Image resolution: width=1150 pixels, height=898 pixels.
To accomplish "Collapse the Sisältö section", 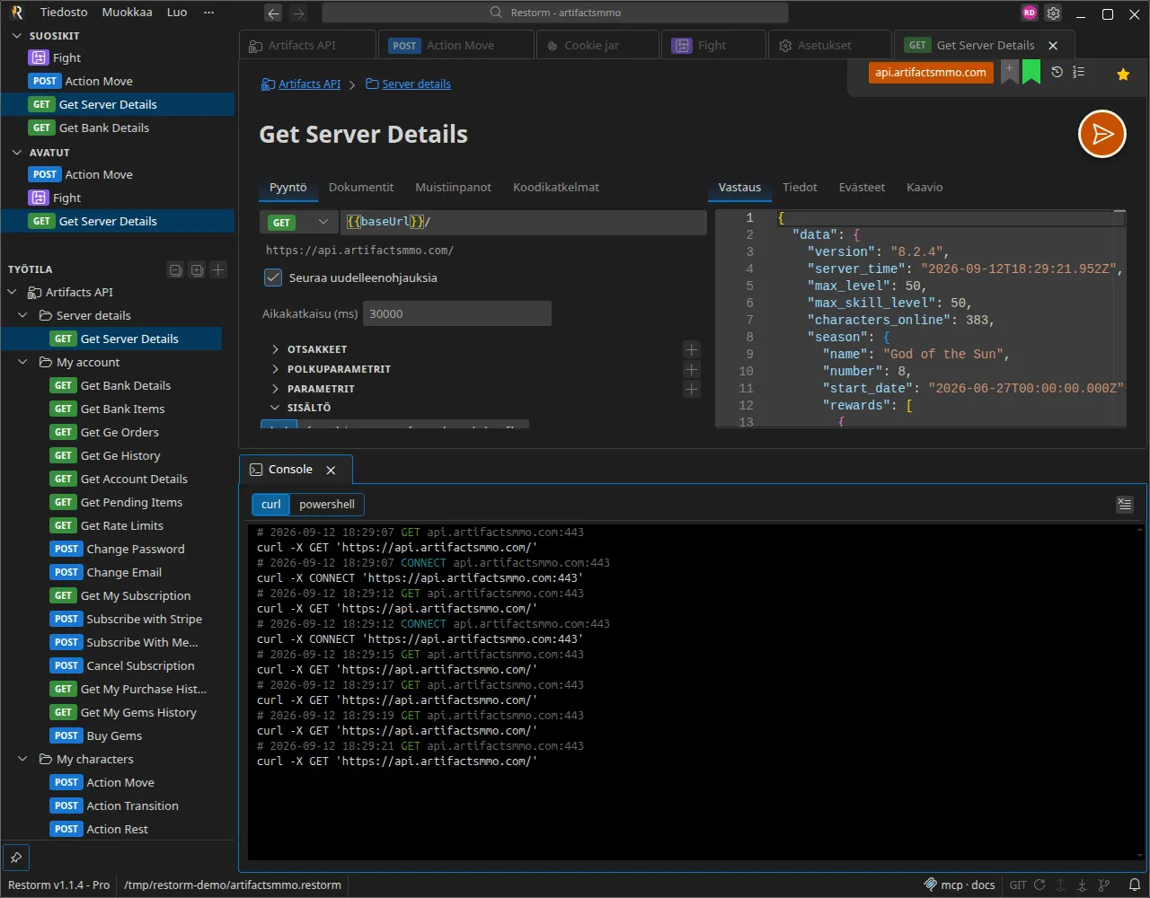I will pos(275,408).
